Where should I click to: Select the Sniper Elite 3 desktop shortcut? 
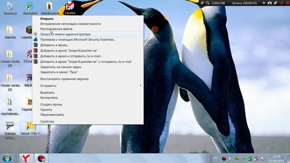pos(30,128)
